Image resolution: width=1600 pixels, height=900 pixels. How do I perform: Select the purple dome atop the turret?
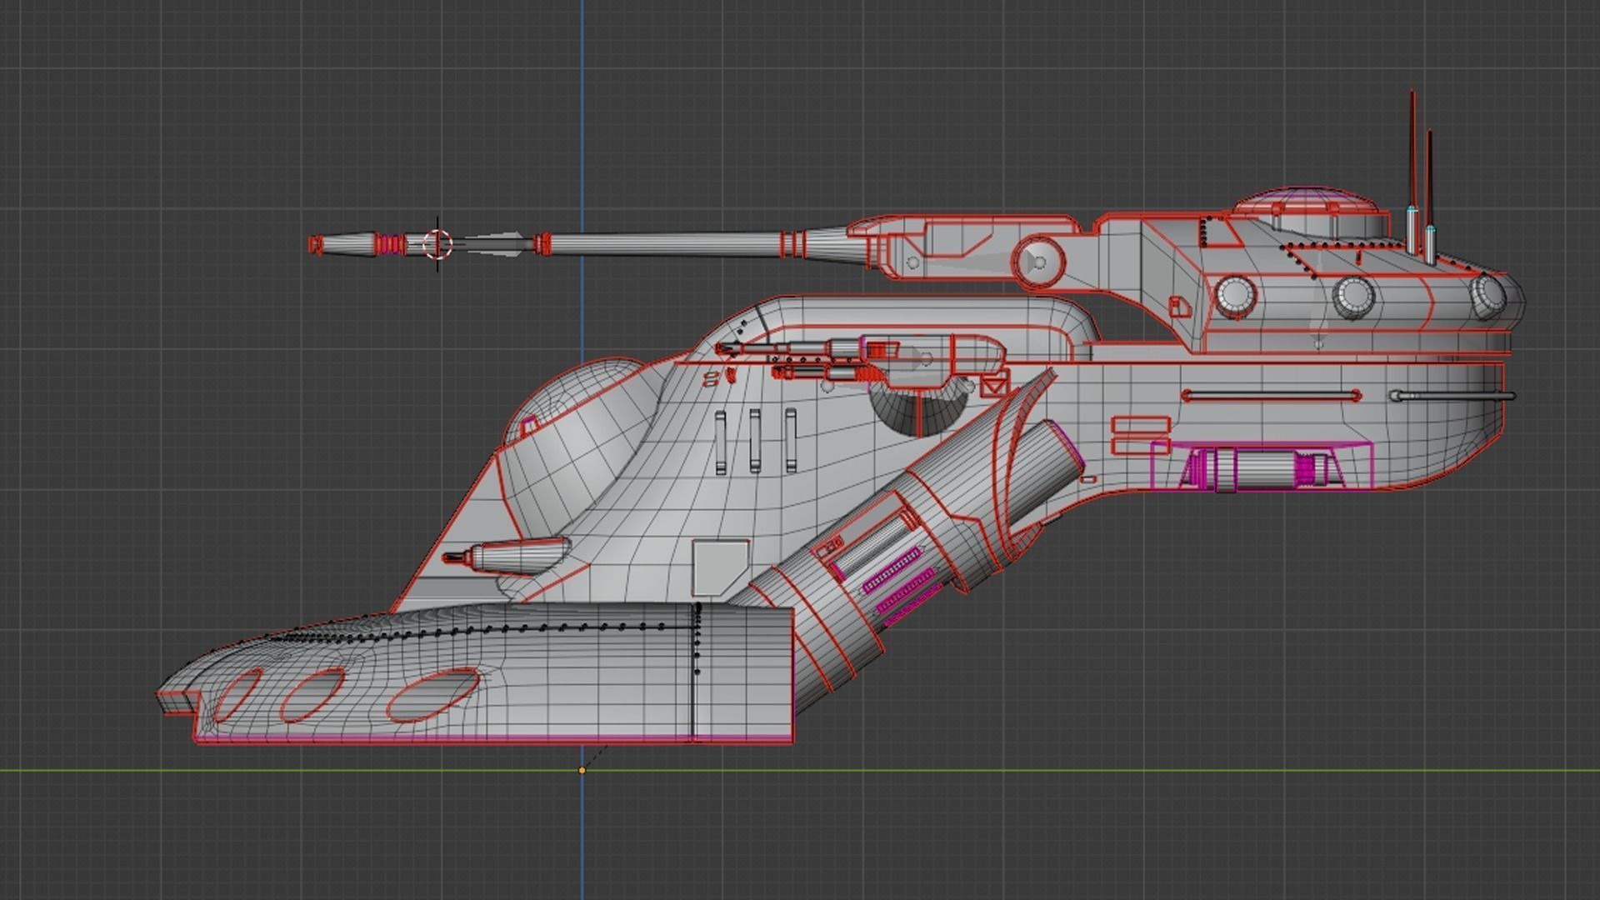coord(1304,202)
